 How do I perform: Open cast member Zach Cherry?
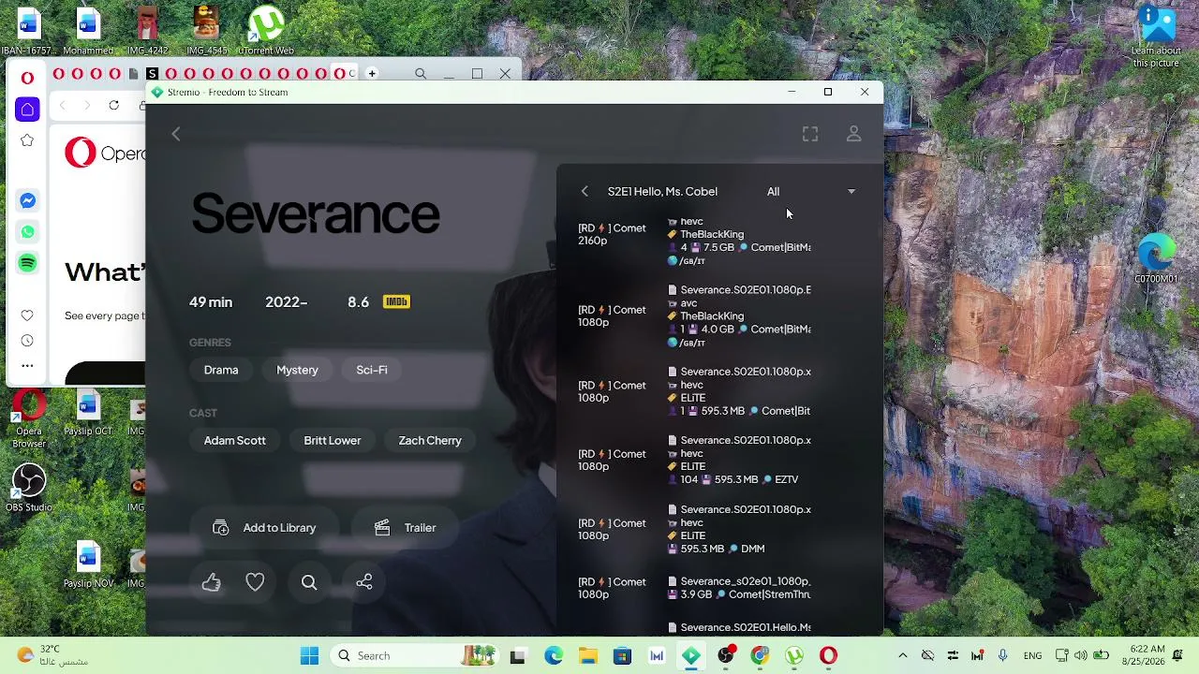(430, 440)
